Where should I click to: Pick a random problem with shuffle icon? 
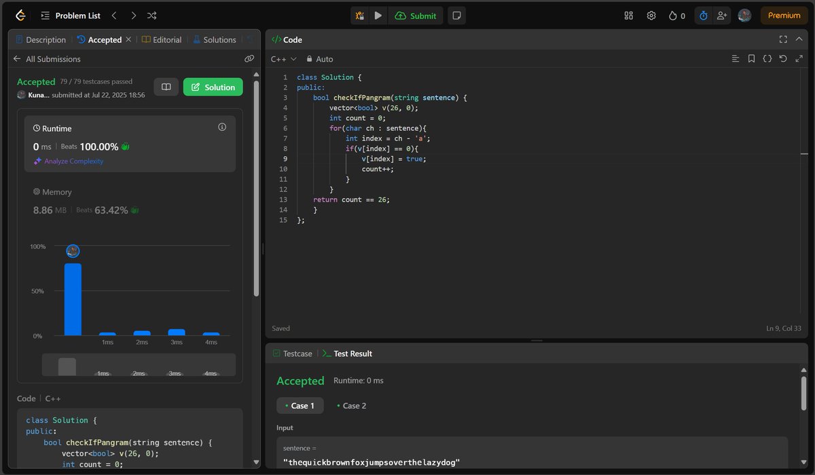tap(152, 15)
